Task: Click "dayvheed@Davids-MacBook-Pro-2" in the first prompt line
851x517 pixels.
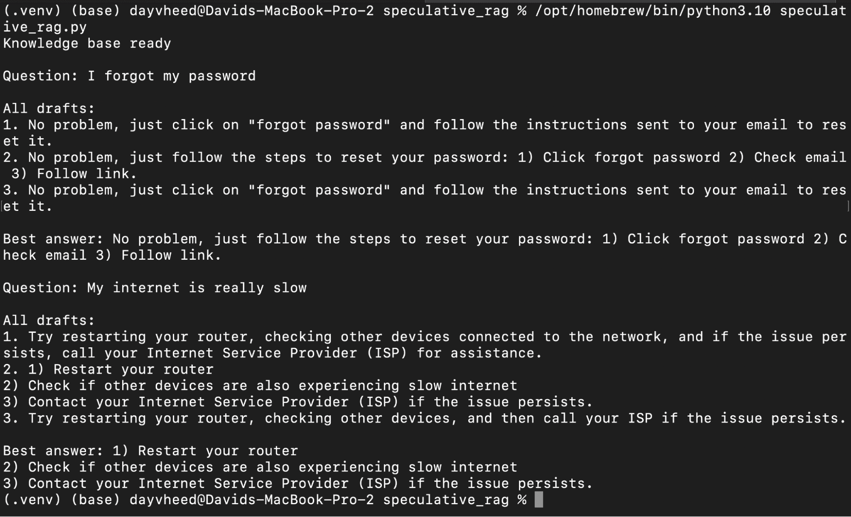Action: pos(252,11)
